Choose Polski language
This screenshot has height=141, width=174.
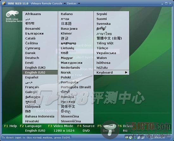pos(66,77)
